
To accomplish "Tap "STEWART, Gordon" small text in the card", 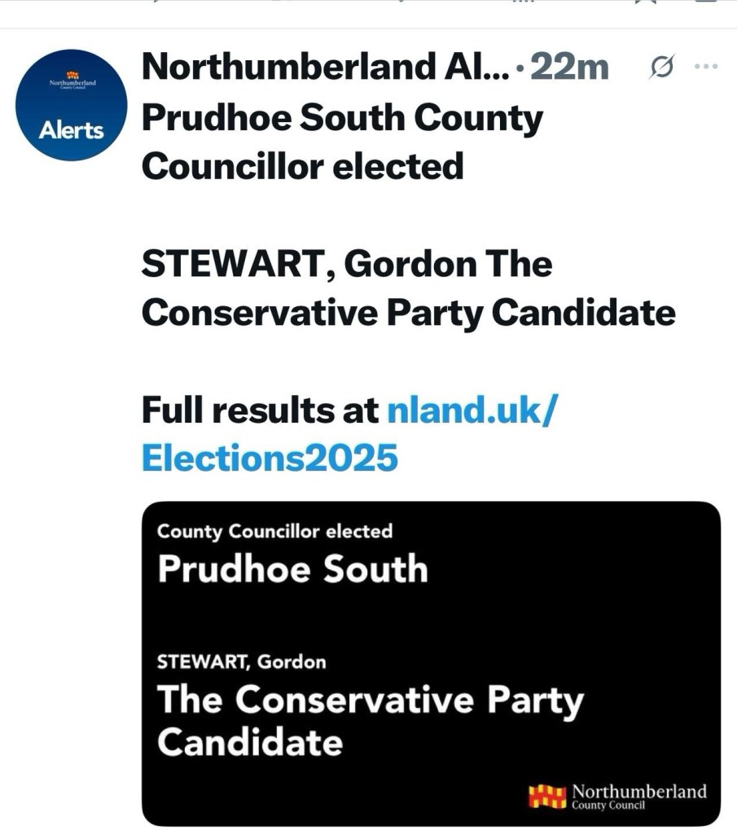I will pyautogui.click(x=241, y=662).
